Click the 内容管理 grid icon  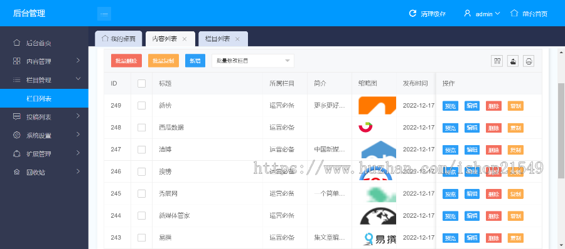pyautogui.click(x=16, y=61)
